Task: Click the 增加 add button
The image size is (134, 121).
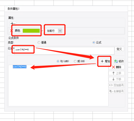Action: 105,61
